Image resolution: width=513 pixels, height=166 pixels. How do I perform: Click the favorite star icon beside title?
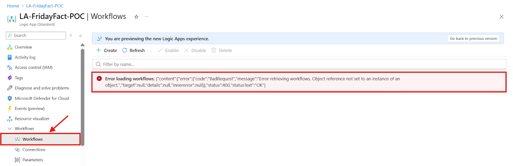click(136, 17)
